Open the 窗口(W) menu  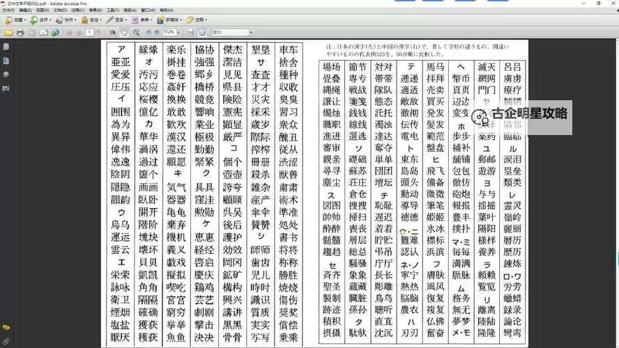tap(148, 10)
